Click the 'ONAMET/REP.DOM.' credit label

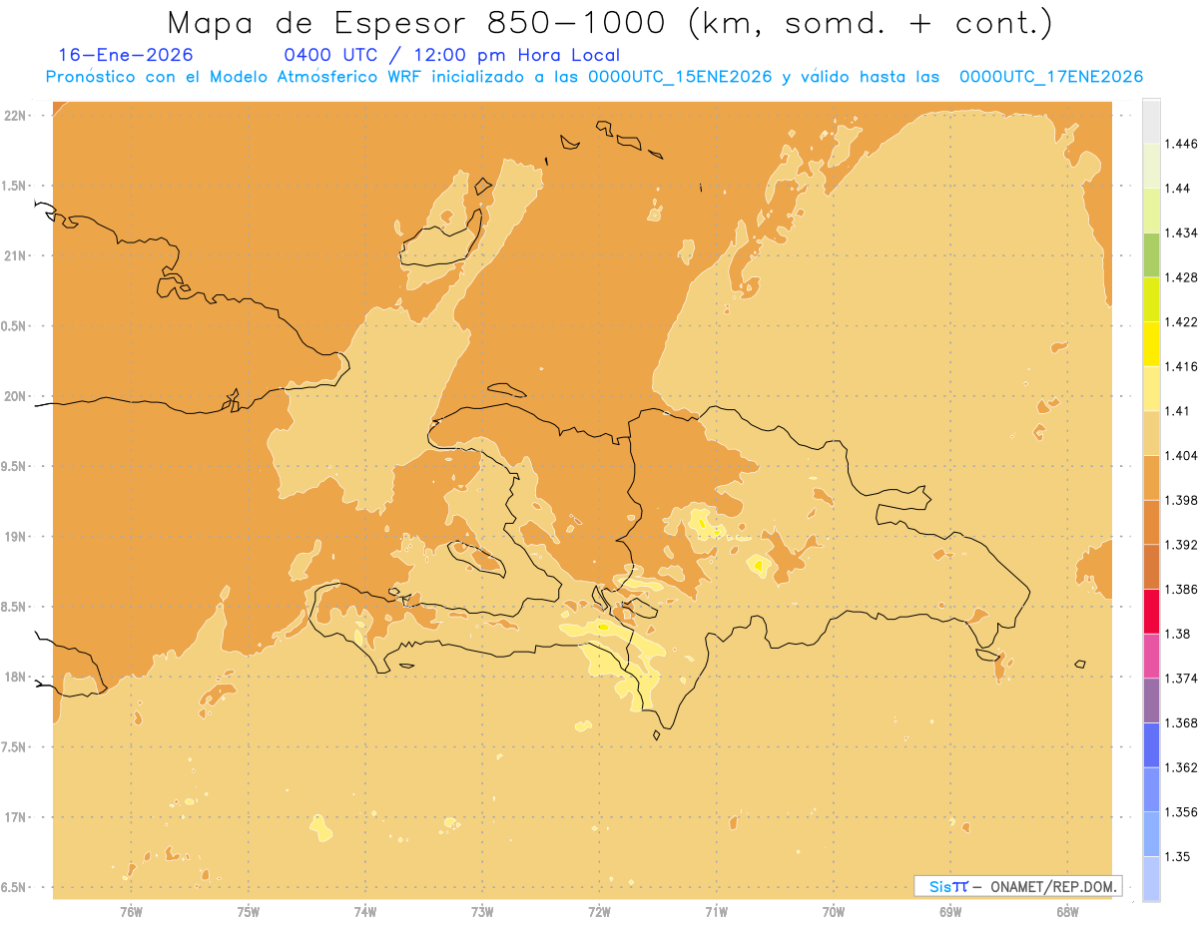(1055, 886)
